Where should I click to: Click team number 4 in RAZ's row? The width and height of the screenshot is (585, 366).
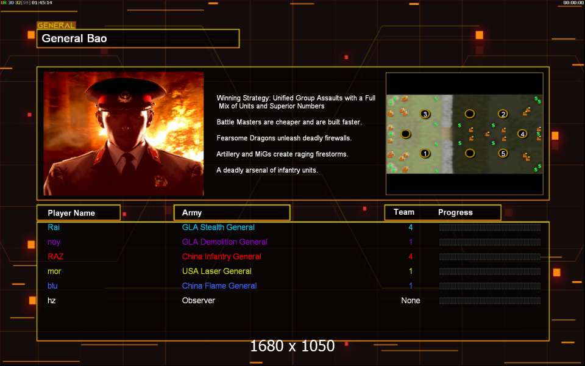(x=410, y=257)
